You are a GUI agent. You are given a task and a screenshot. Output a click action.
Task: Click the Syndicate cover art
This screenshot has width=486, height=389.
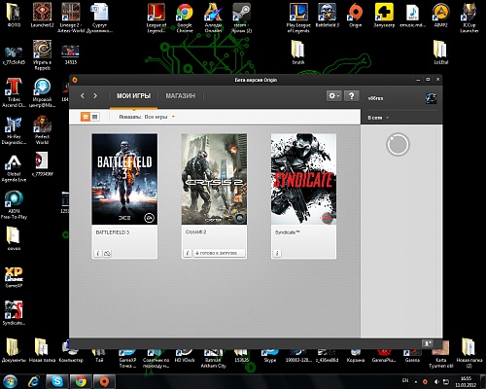click(303, 179)
